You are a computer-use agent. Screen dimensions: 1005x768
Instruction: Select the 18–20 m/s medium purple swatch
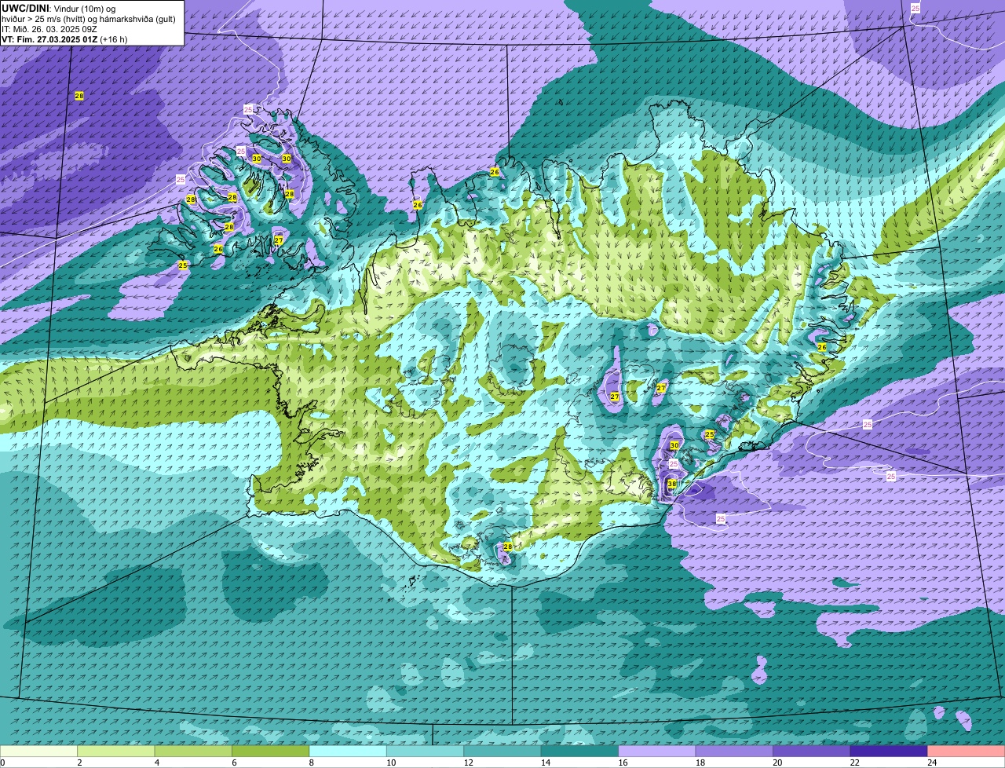(734, 751)
